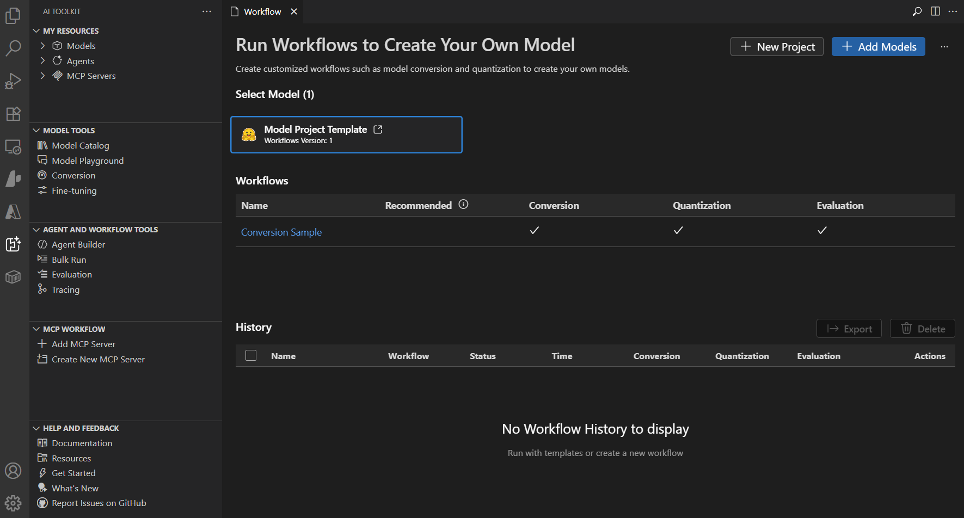Open VS Code Extensions view
Viewport: 964px width, 518px height.
[13, 114]
